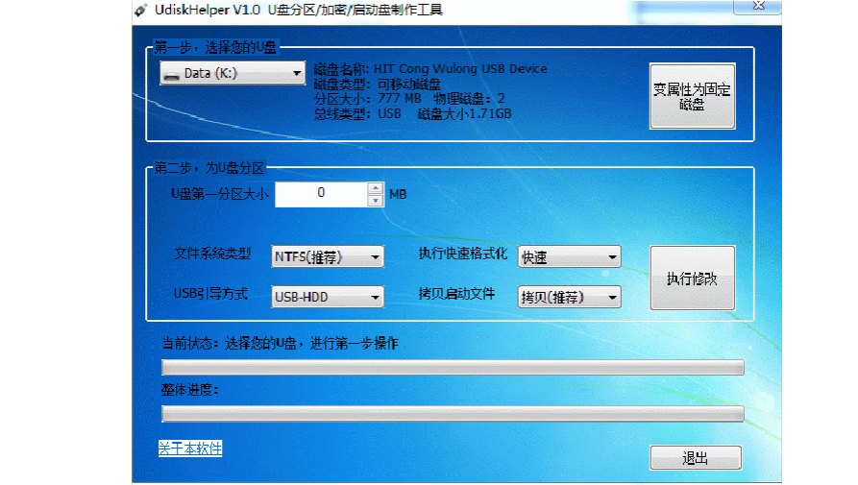Click the text 磁盘名称: HIT Cong Wulong USB Device
The image size is (858, 485).
point(430,69)
